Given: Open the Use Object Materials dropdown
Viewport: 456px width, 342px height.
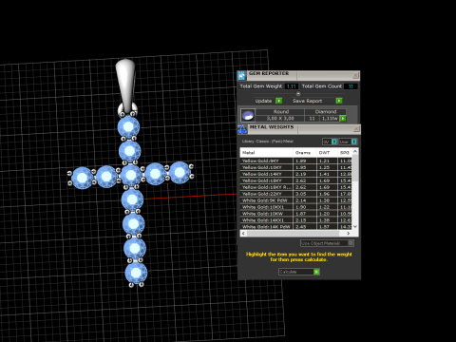Looking at the screenshot, I should [x=327, y=243].
